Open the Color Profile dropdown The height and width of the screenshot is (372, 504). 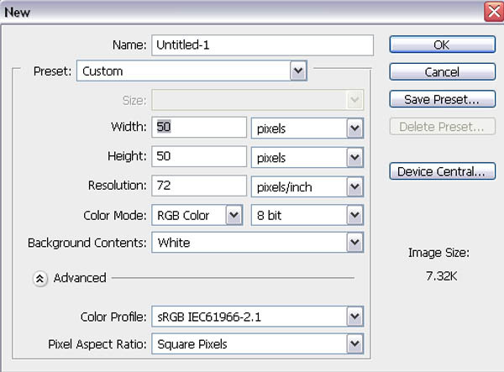[x=354, y=316]
